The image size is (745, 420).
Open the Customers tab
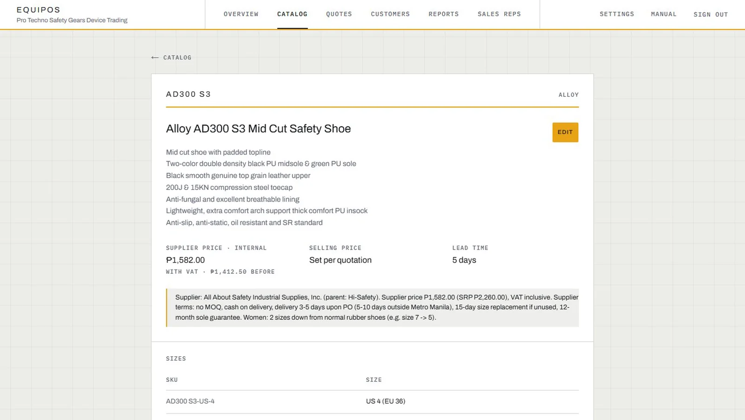click(x=390, y=14)
